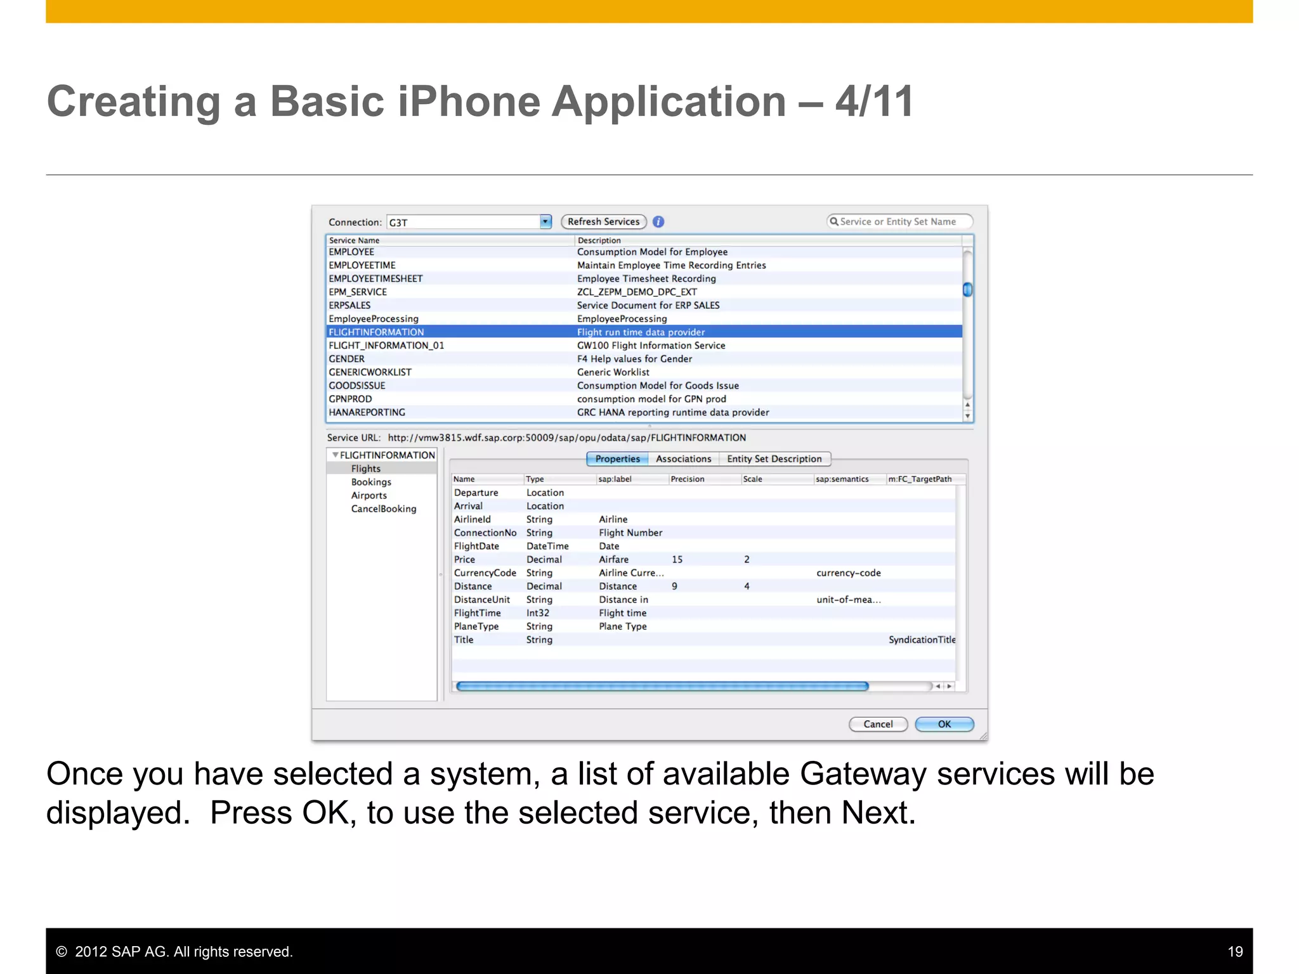The height and width of the screenshot is (974, 1299).
Task: Click the service list vertical scrollbar thumb
Action: (967, 290)
